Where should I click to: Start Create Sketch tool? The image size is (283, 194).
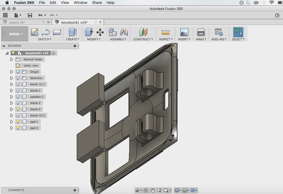35,32
